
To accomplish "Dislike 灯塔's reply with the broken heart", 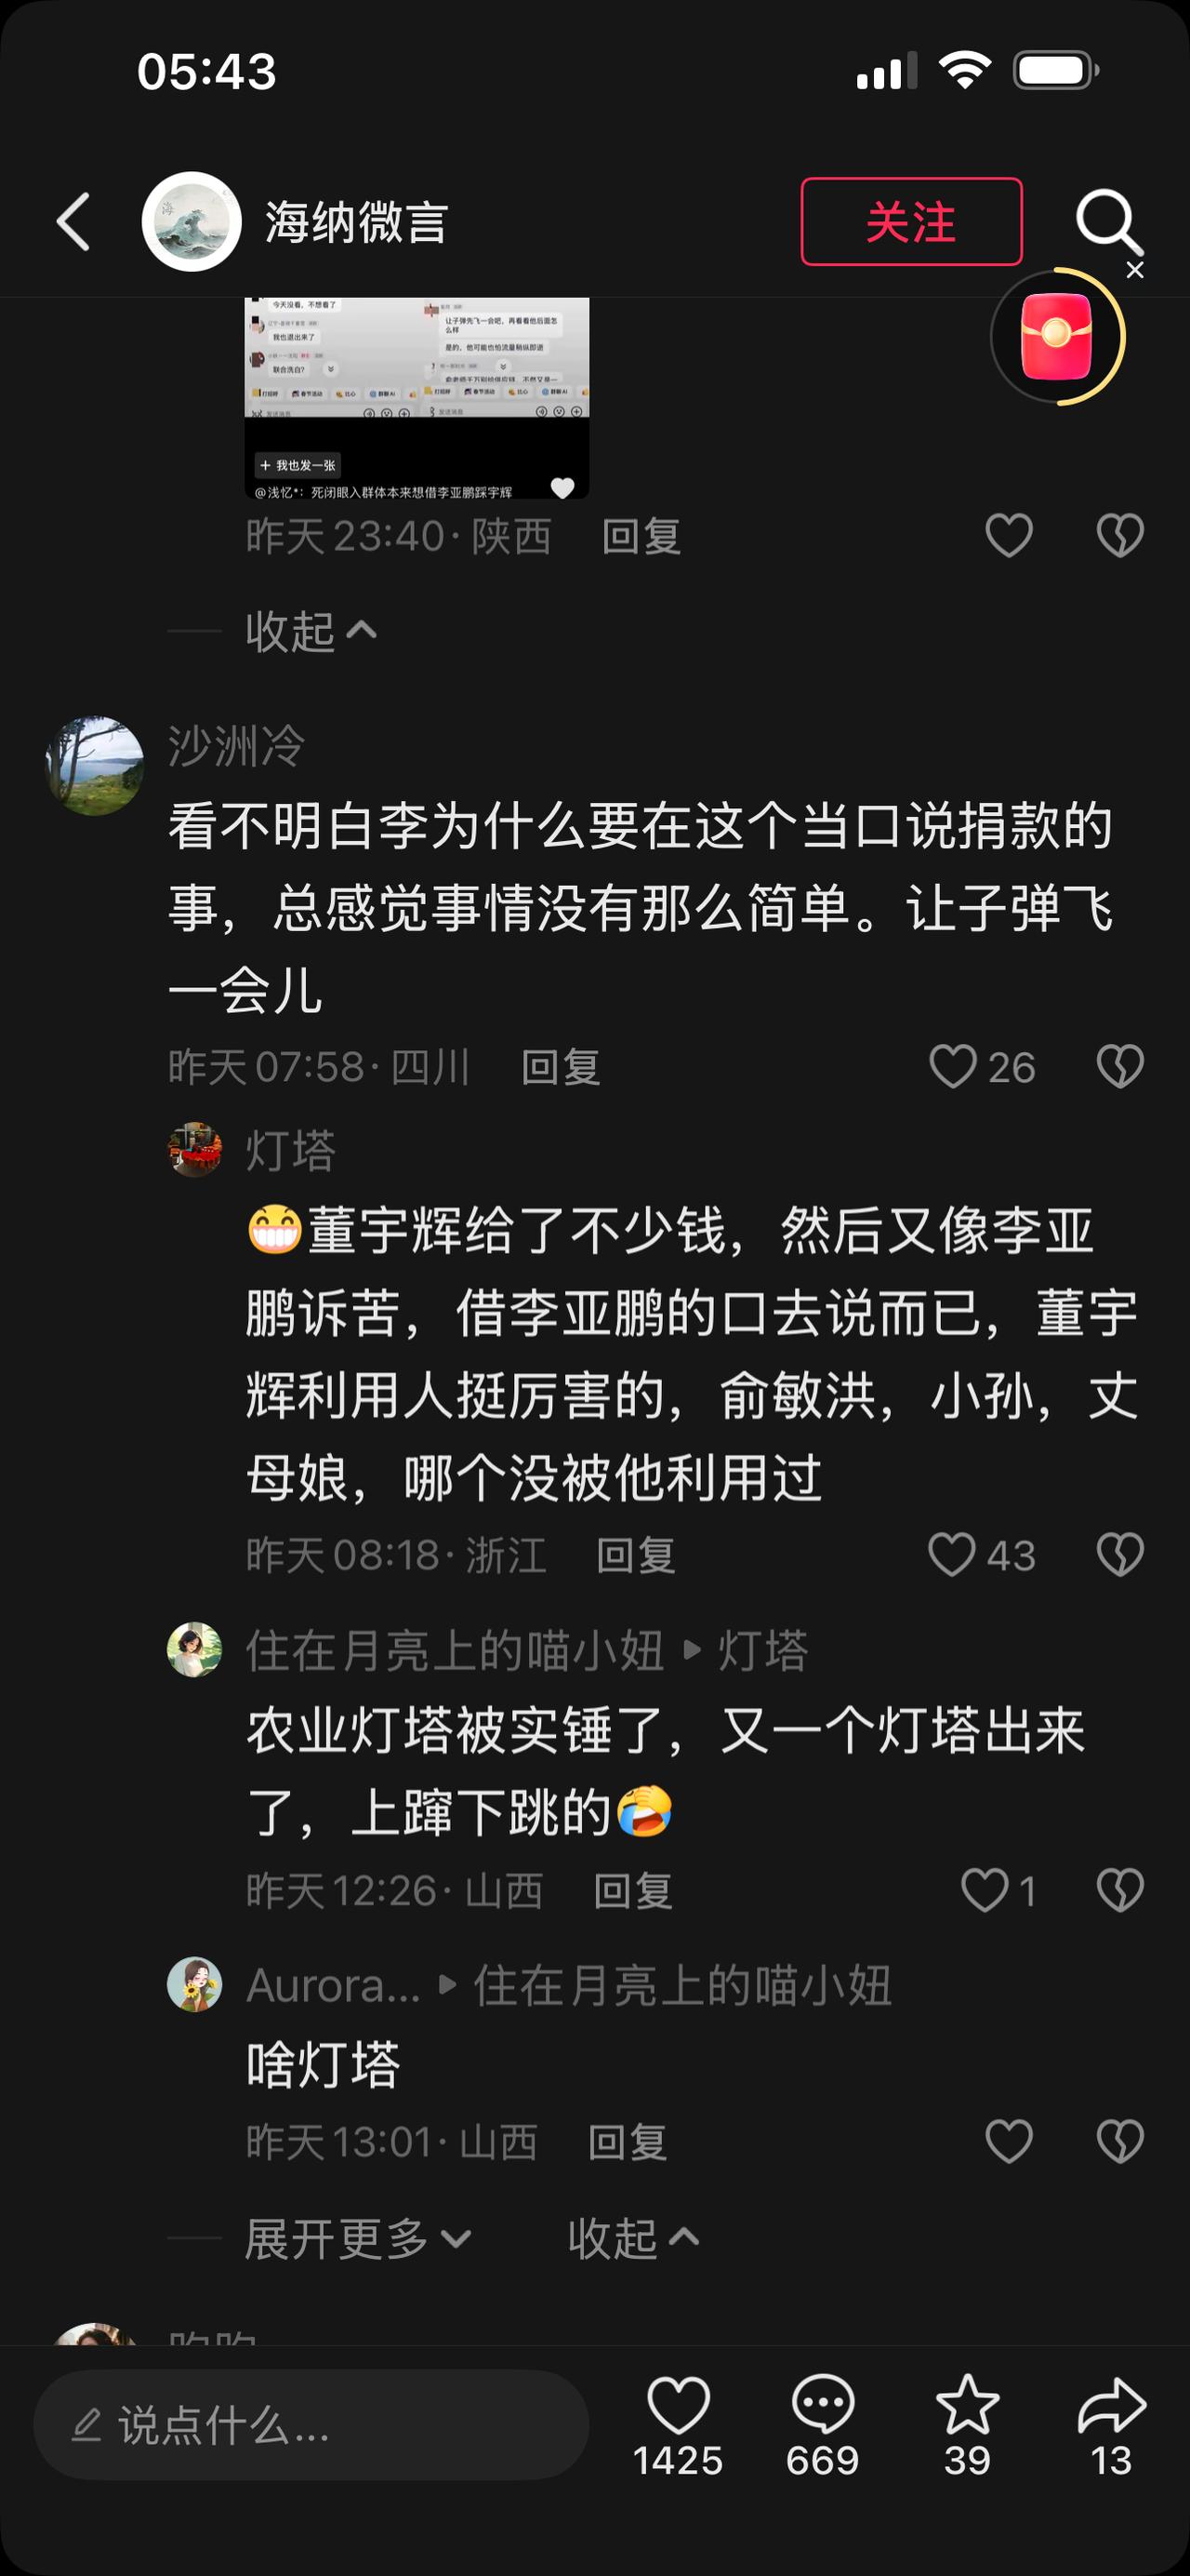I will [x=1120, y=1555].
